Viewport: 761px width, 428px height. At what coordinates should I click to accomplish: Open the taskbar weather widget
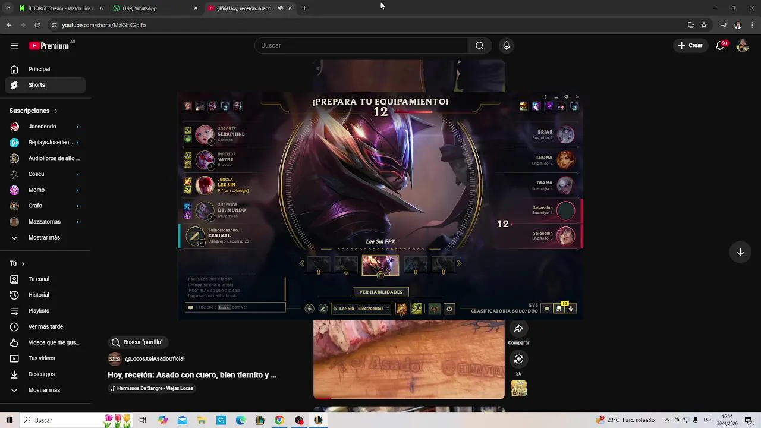coord(626,420)
